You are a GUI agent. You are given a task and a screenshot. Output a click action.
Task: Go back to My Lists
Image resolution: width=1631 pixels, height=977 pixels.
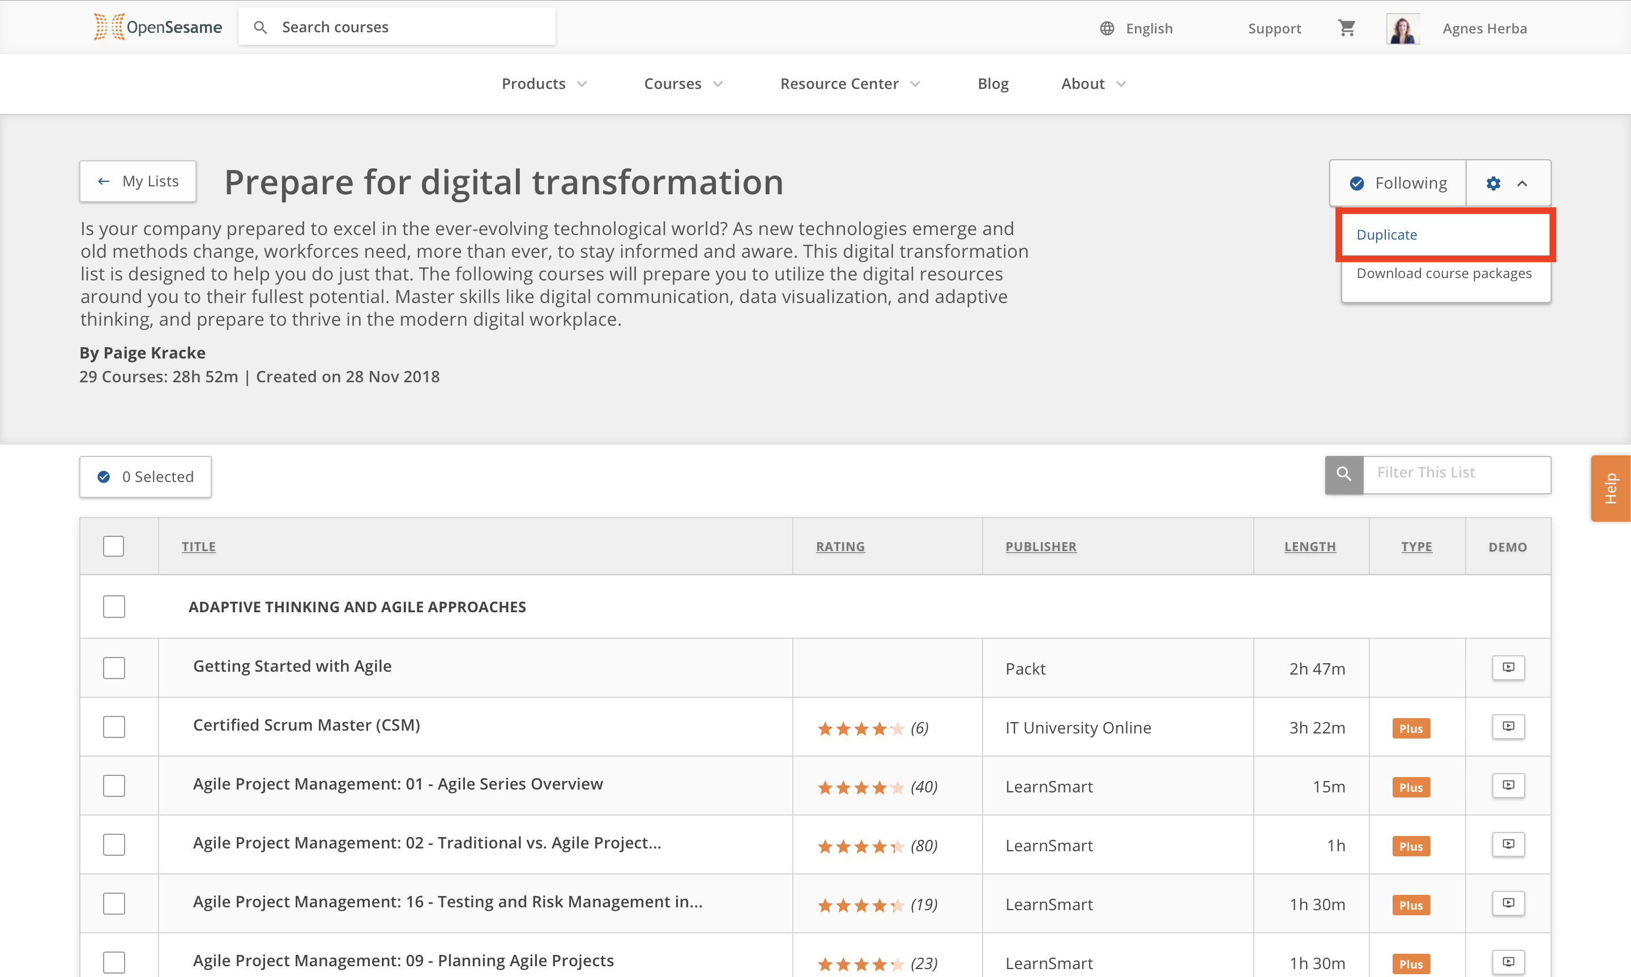coord(138,181)
